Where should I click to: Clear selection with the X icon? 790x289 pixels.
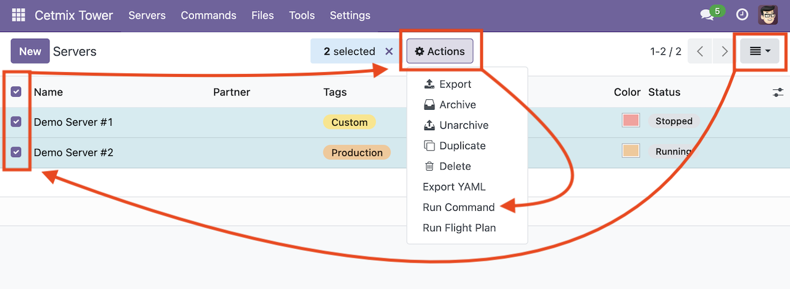(x=389, y=52)
